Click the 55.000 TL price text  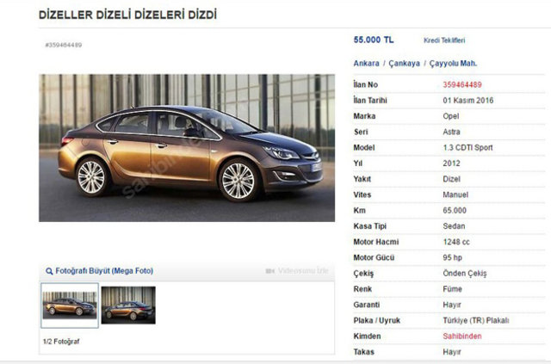coord(374,40)
